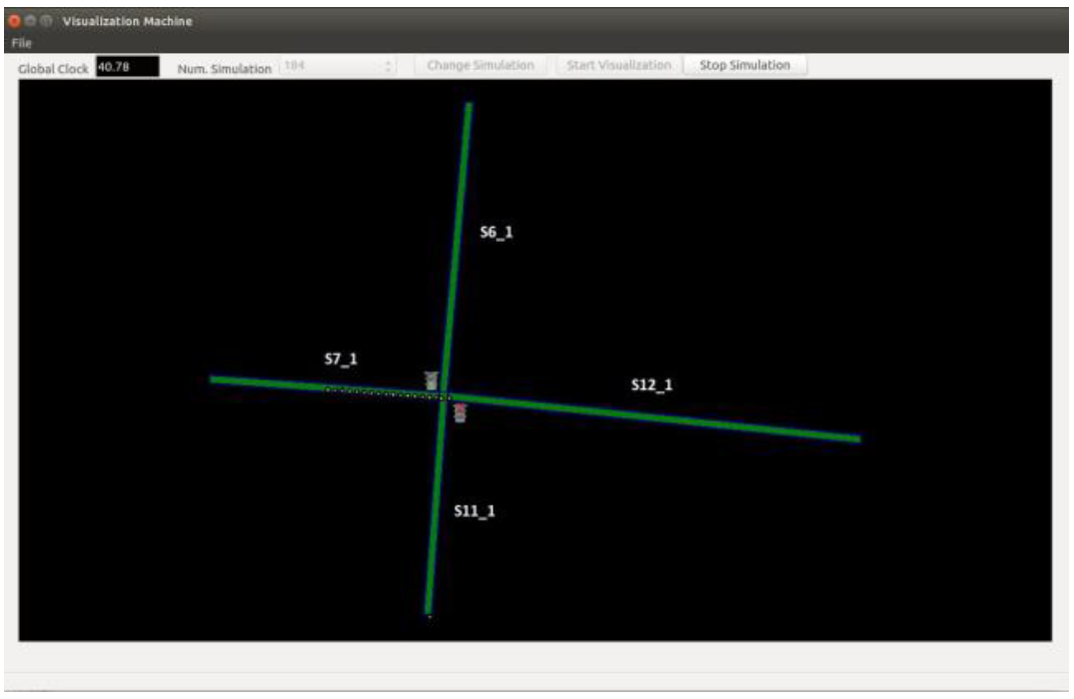The height and width of the screenshot is (699, 1074).
Task: Select the S7_1 road label
Action: (x=341, y=359)
